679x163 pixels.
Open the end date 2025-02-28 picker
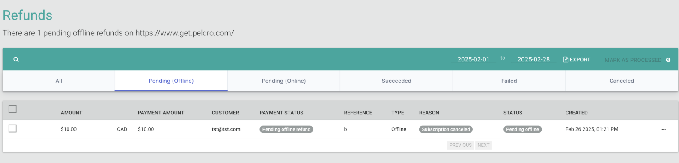click(533, 60)
